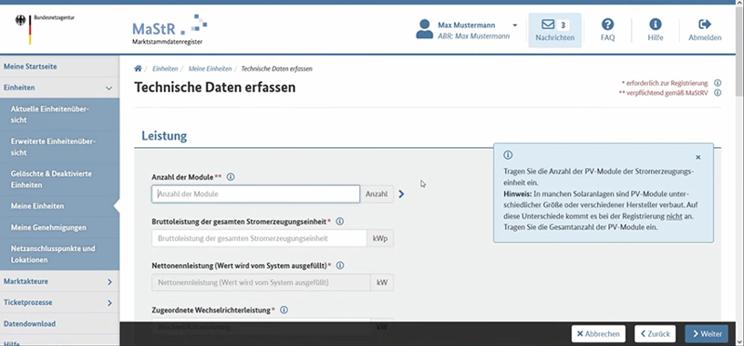744x346 pixels.
Task: Click the user avatar icon
Action: tap(424, 30)
